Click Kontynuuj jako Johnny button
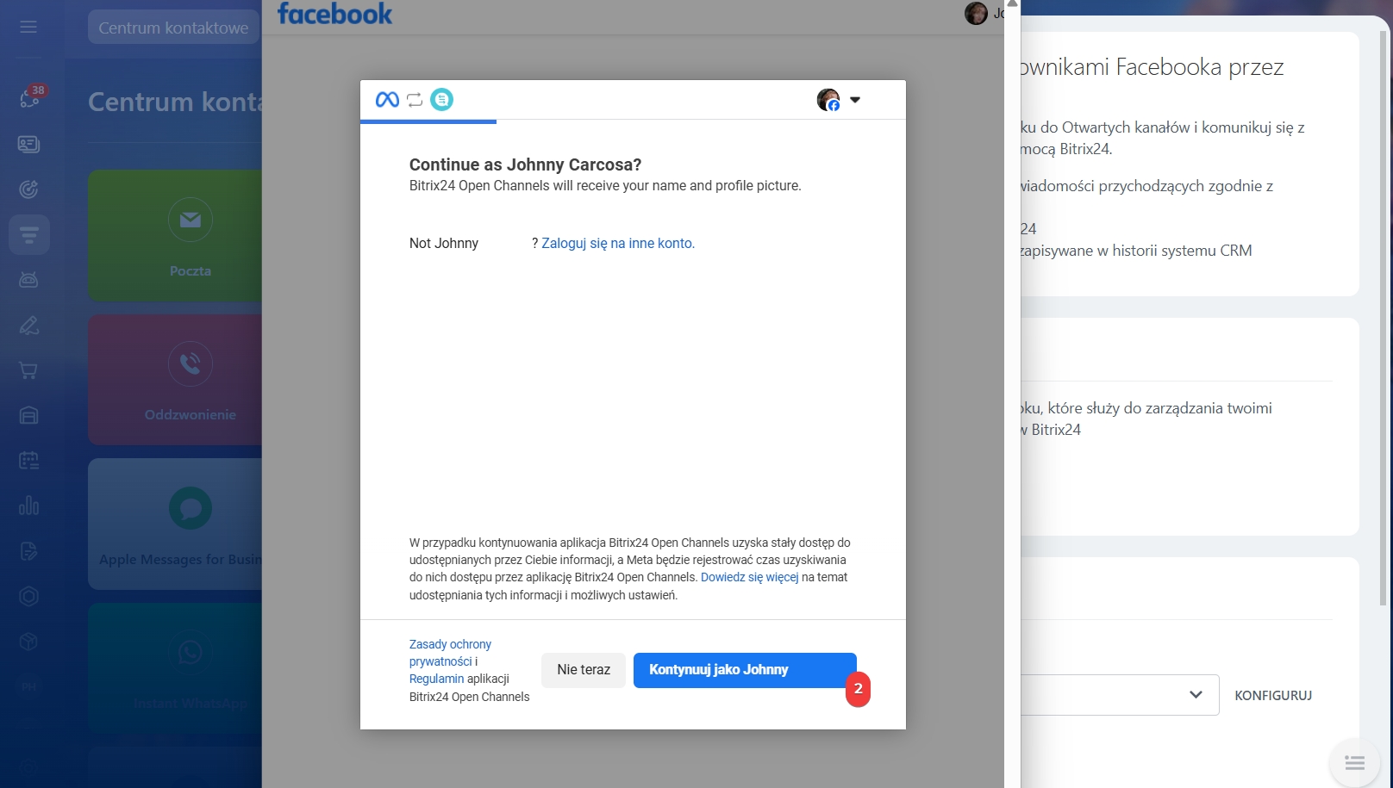 (745, 670)
